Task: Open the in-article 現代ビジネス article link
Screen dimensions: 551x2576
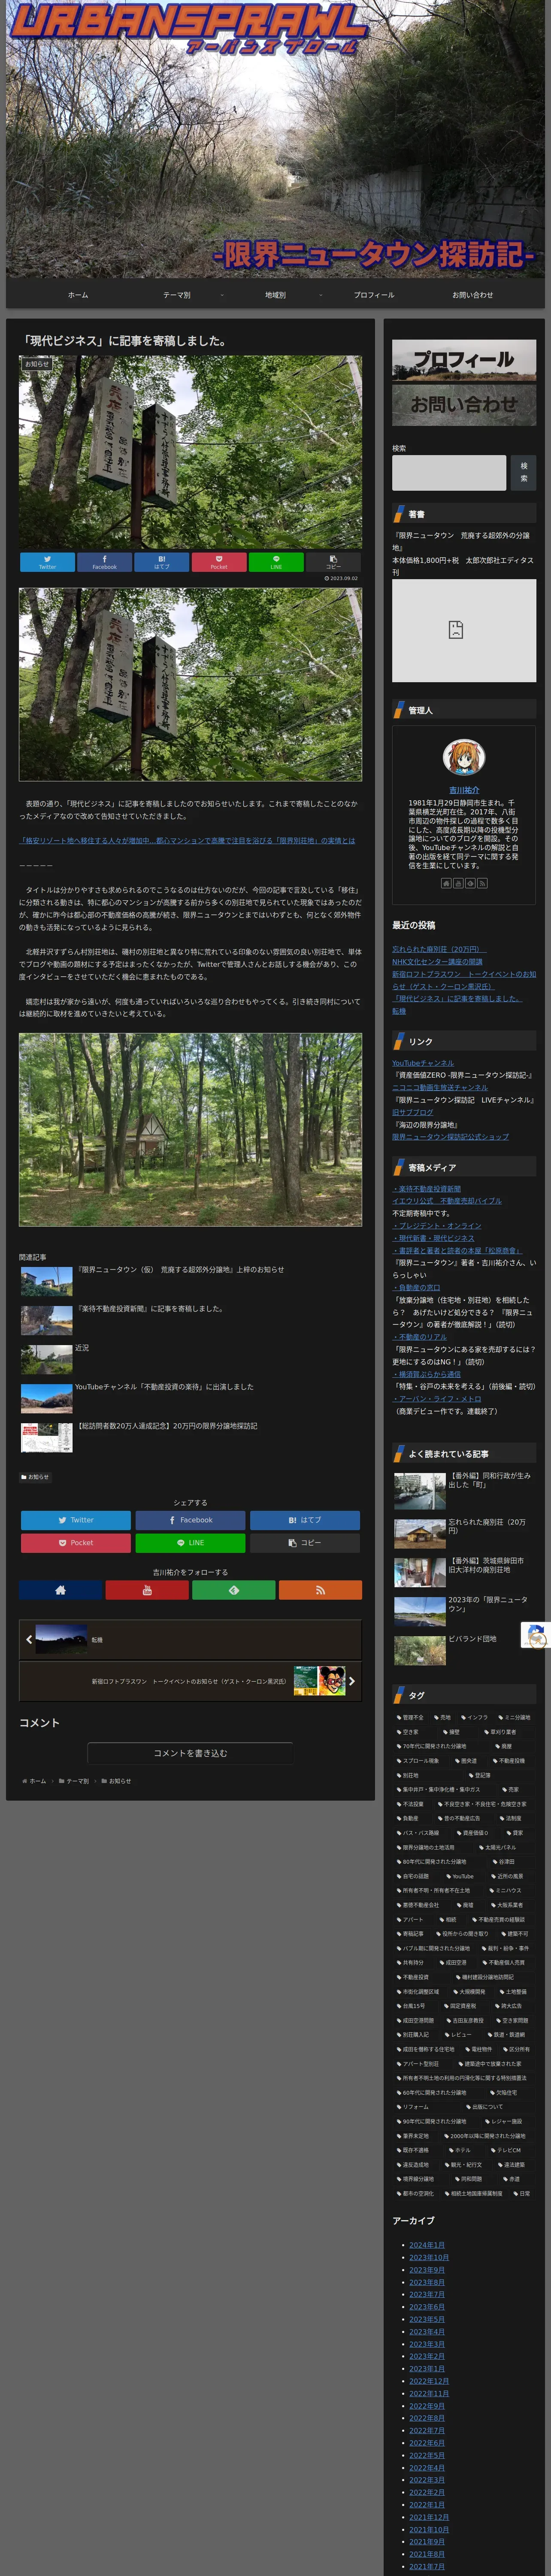Action: pyautogui.click(x=187, y=840)
